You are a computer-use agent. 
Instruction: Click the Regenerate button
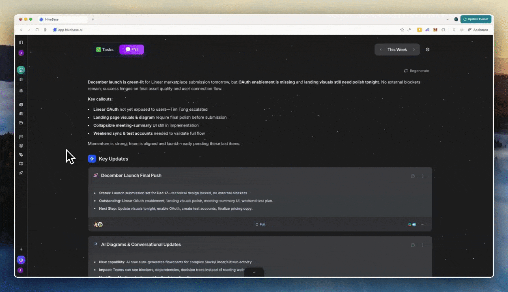pyautogui.click(x=416, y=71)
